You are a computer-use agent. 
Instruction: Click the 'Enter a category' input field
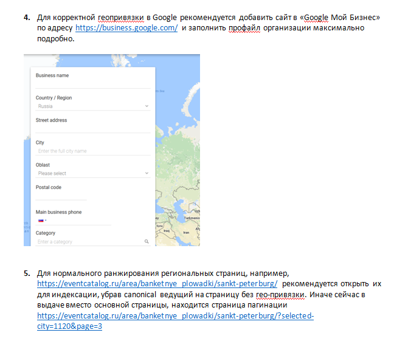(x=85, y=242)
